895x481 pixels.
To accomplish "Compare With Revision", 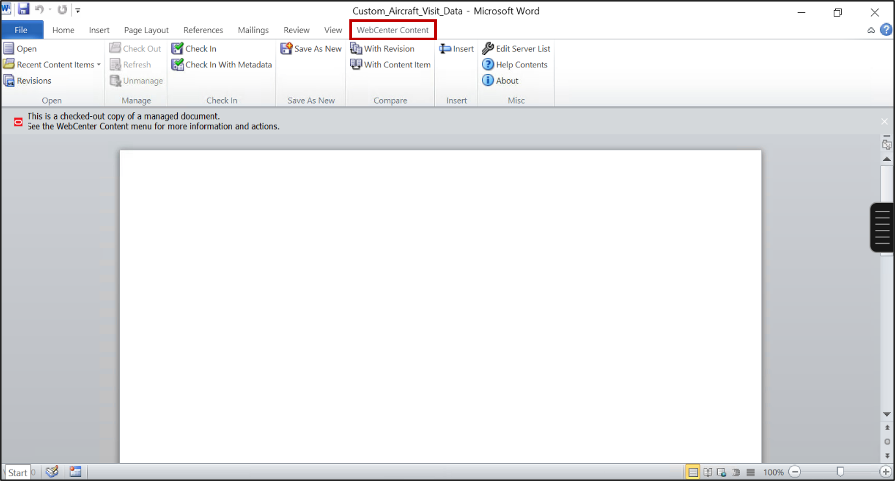I will (x=389, y=48).
